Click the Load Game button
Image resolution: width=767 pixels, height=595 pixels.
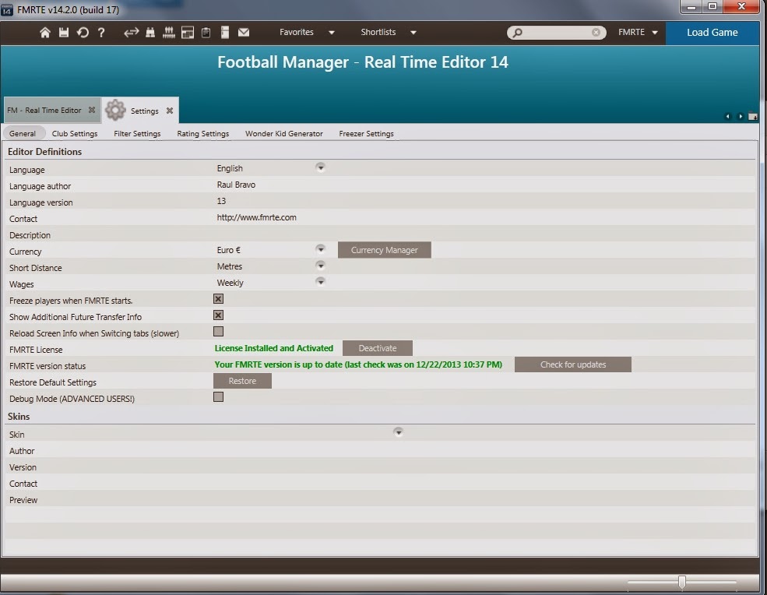[712, 32]
